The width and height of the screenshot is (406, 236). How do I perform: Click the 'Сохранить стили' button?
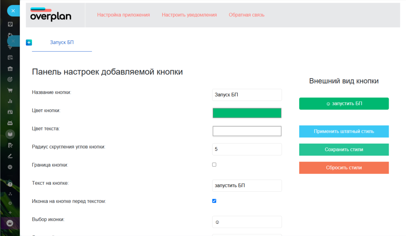[x=344, y=149]
